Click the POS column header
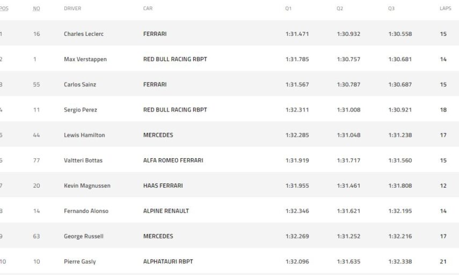The height and width of the screenshot is (275, 459). tap(4, 9)
